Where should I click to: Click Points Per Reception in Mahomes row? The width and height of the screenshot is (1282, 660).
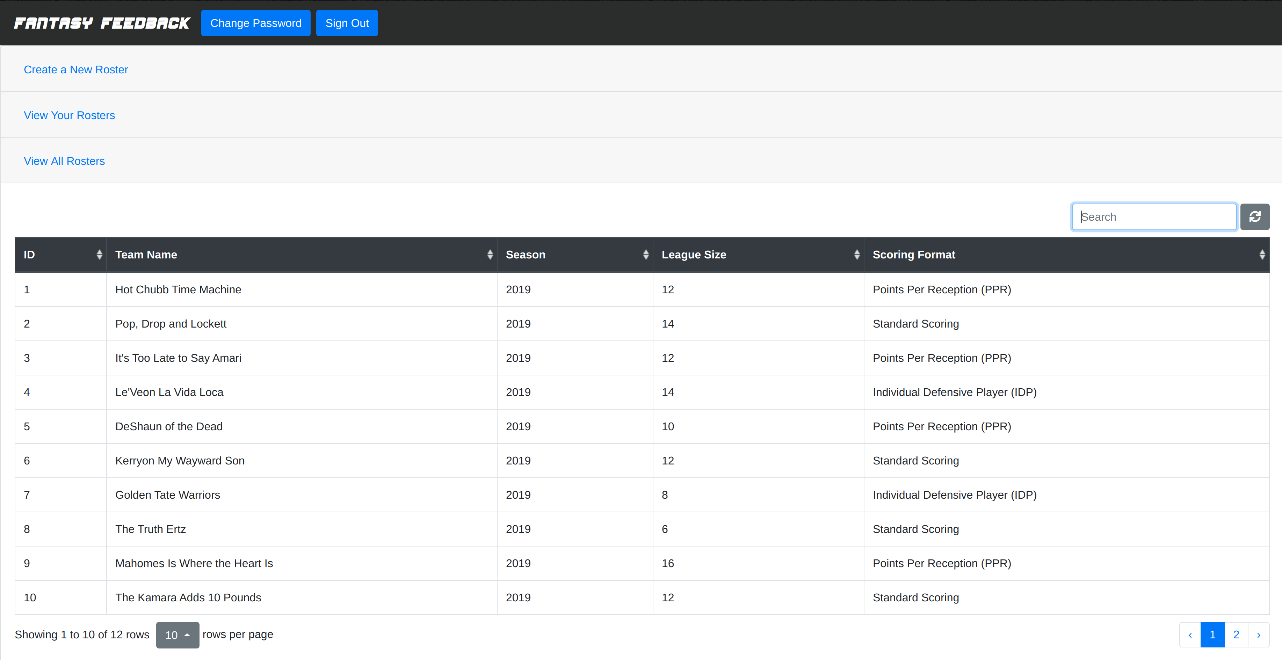pyautogui.click(x=942, y=564)
